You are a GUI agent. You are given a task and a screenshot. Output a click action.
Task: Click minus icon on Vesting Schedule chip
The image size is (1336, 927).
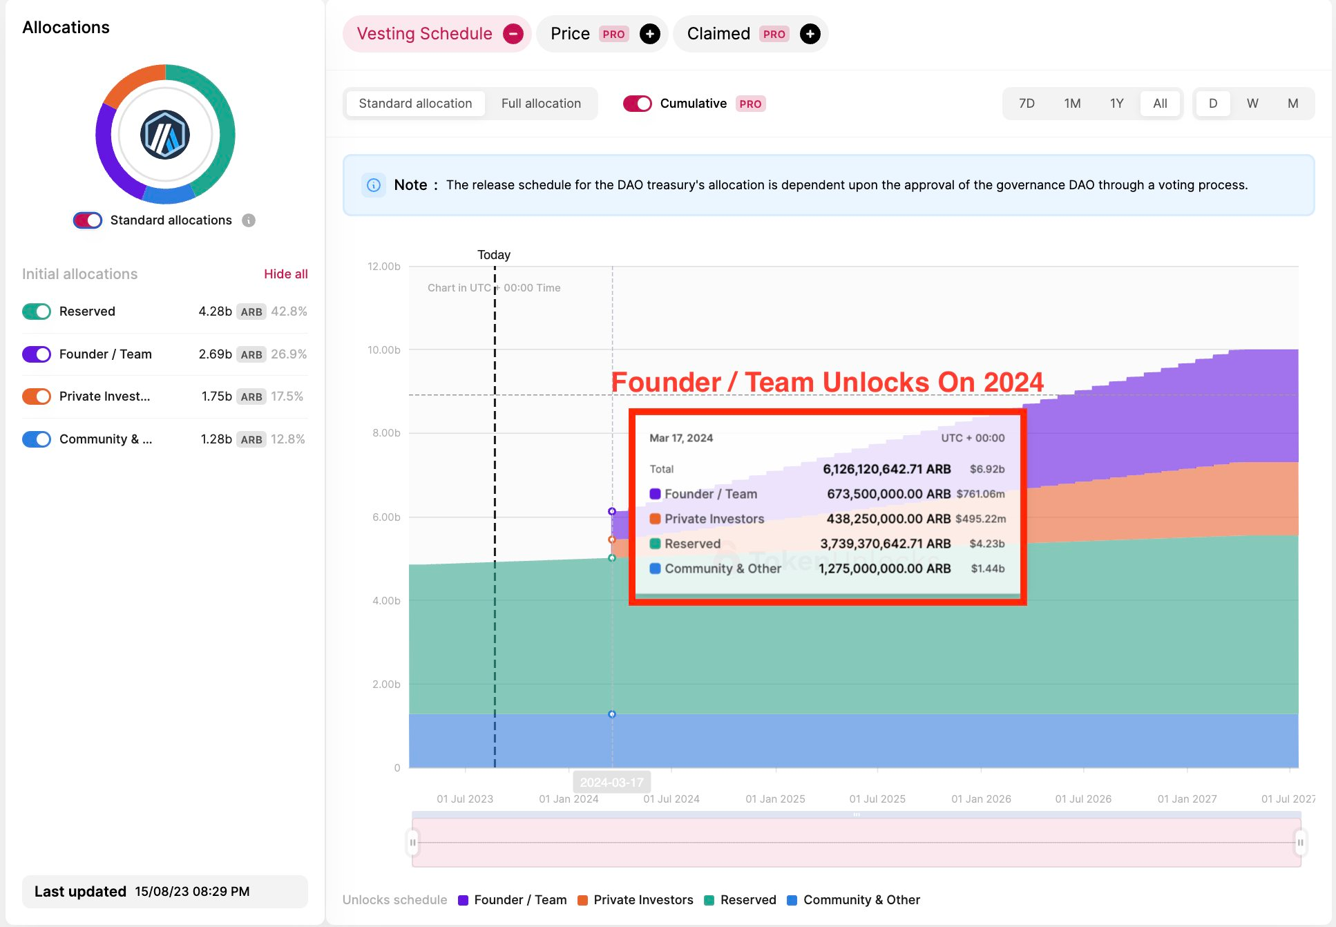513,34
